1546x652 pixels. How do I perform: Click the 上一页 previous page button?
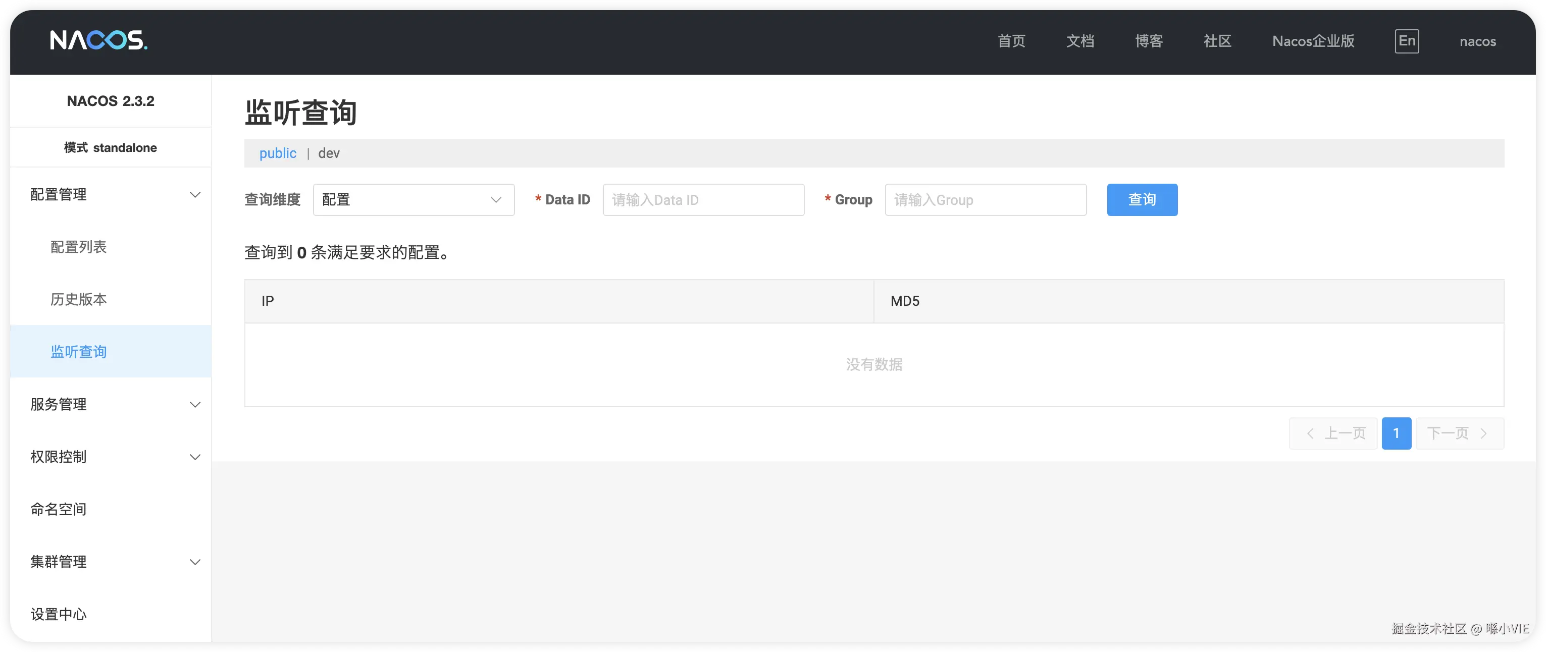coord(1333,433)
